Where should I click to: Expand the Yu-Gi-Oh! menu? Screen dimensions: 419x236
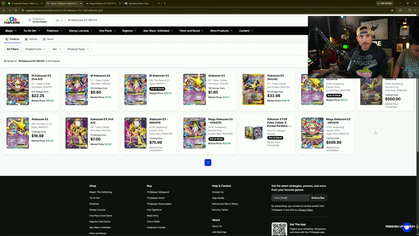[x=32, y=31]
